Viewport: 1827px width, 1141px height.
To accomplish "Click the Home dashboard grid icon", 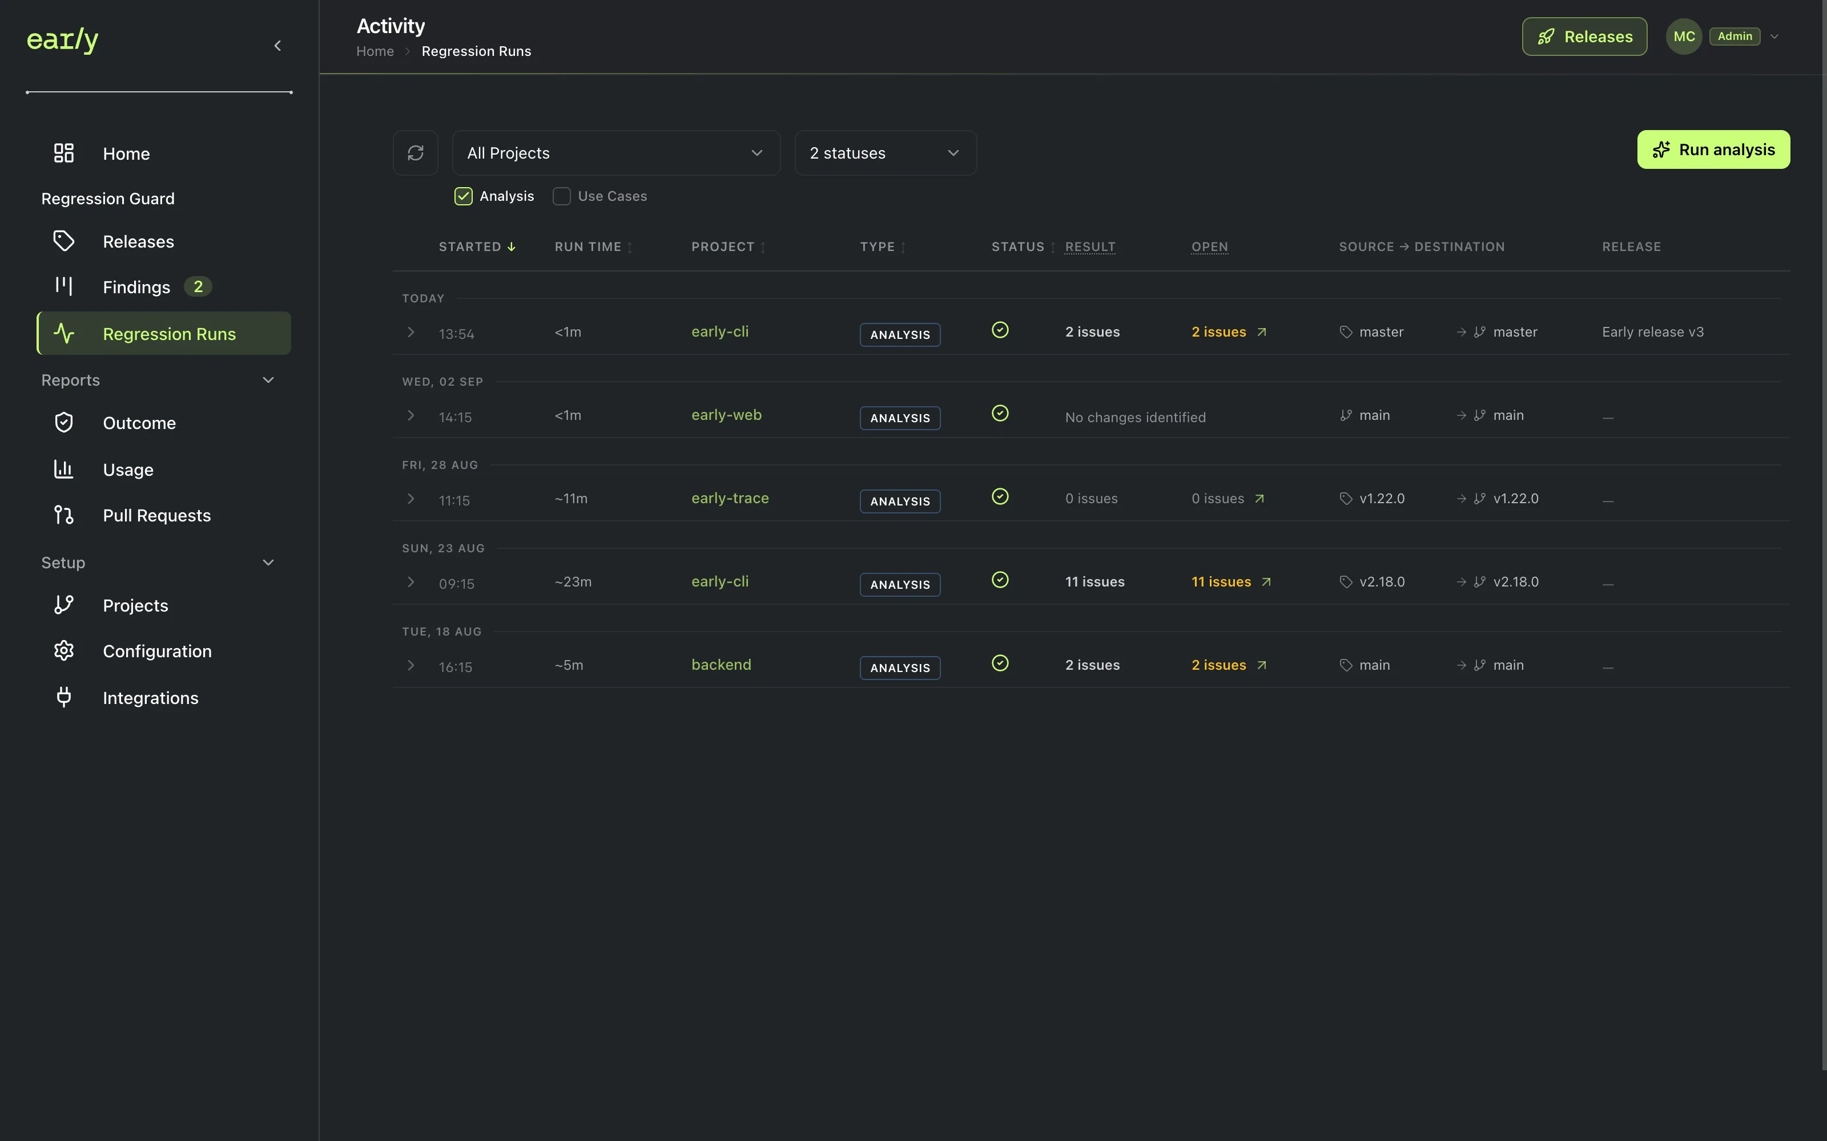I will pos(64,153).
